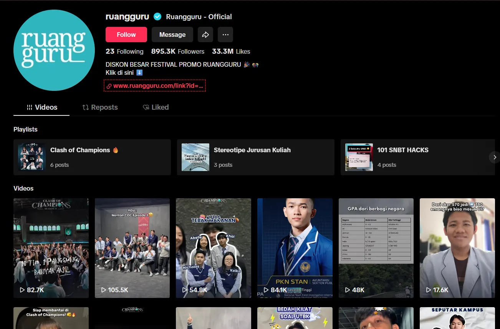Play the POV Nonton COC video with 105.5K views
Image resolution: width=500 pixels, height=329 pixels.
tap(132, 248)
